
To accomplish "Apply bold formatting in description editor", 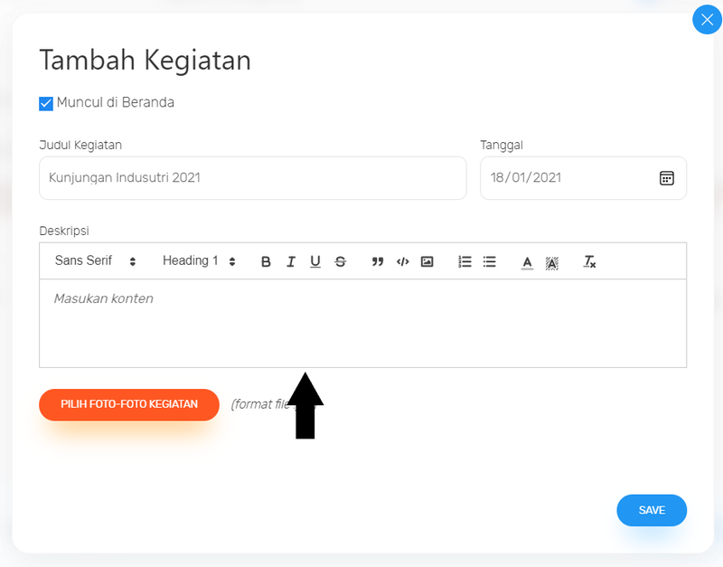I will (266, 261).
